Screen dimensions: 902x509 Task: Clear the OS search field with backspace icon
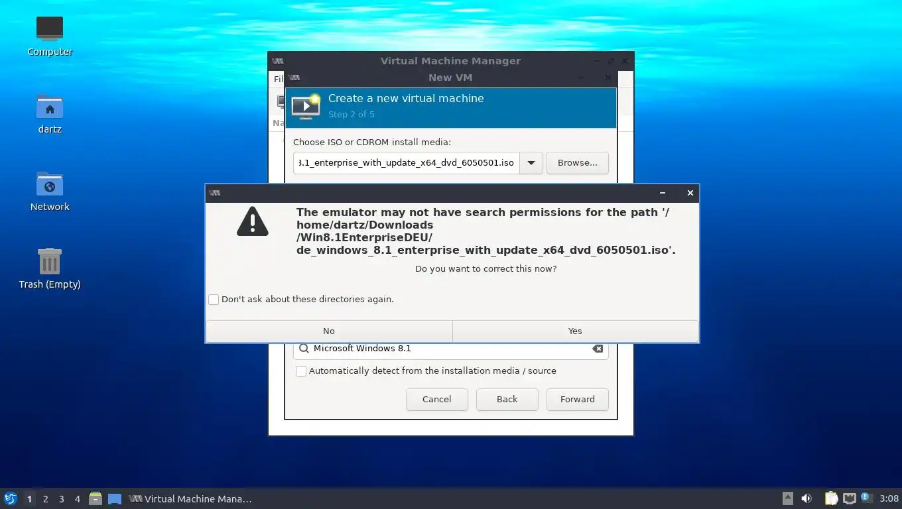tap(598, 349)
